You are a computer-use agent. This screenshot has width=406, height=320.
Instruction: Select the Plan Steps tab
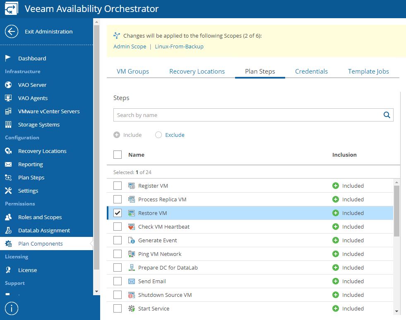point(260,72)
